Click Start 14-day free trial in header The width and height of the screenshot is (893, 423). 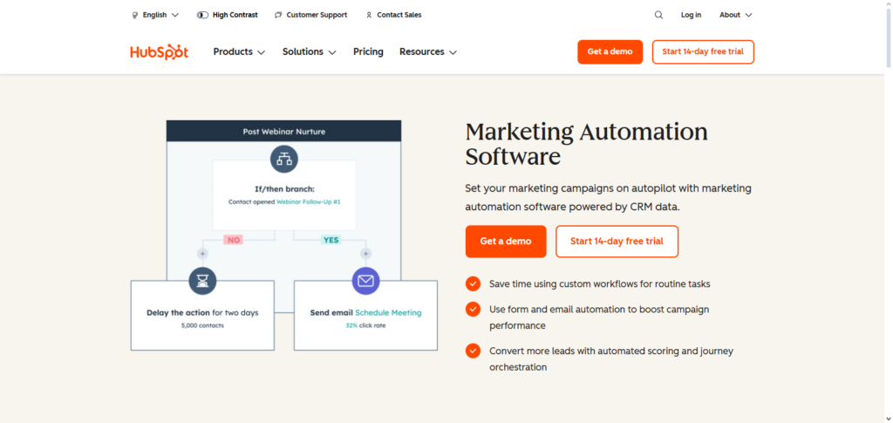703,51
